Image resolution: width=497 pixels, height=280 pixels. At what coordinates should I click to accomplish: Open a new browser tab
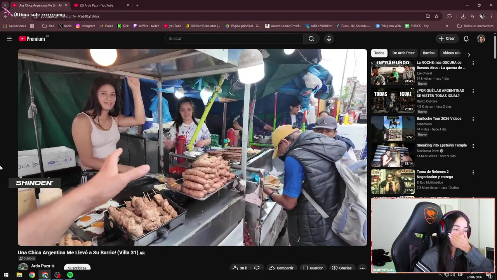[137, 5]
